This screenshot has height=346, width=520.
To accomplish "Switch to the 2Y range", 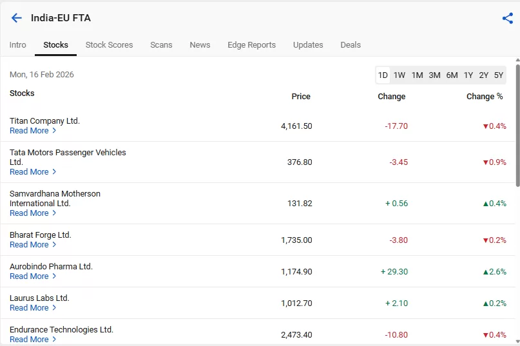I will pos(483,75).
